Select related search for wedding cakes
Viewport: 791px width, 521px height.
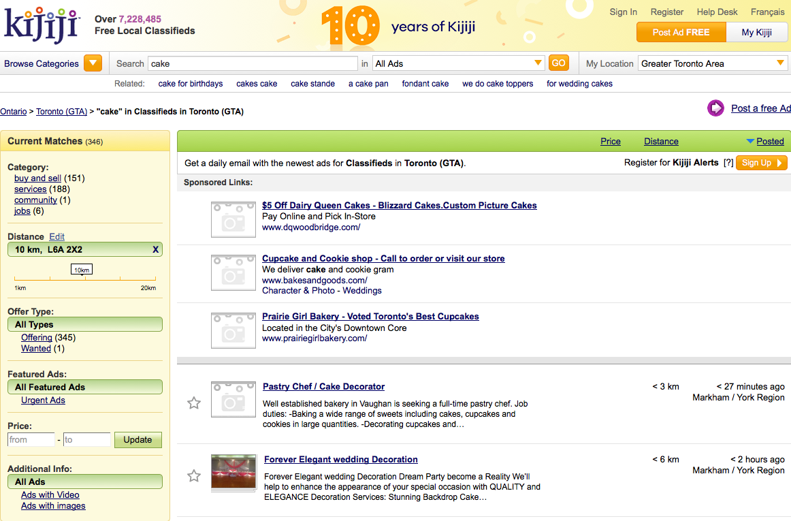point(579,84)
